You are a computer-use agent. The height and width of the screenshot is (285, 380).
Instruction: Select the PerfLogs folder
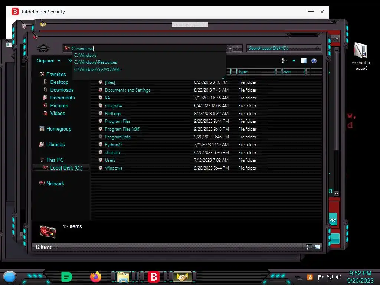pyautogui.click(x=113, y=114)
